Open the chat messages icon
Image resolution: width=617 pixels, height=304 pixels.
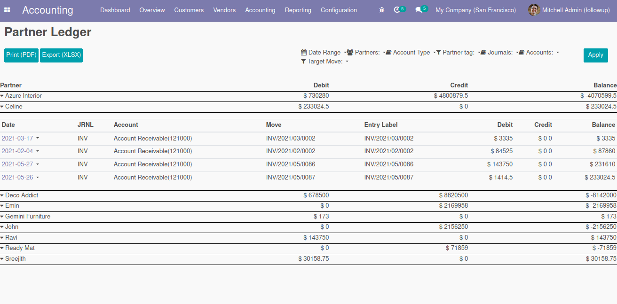click(419, 10)
